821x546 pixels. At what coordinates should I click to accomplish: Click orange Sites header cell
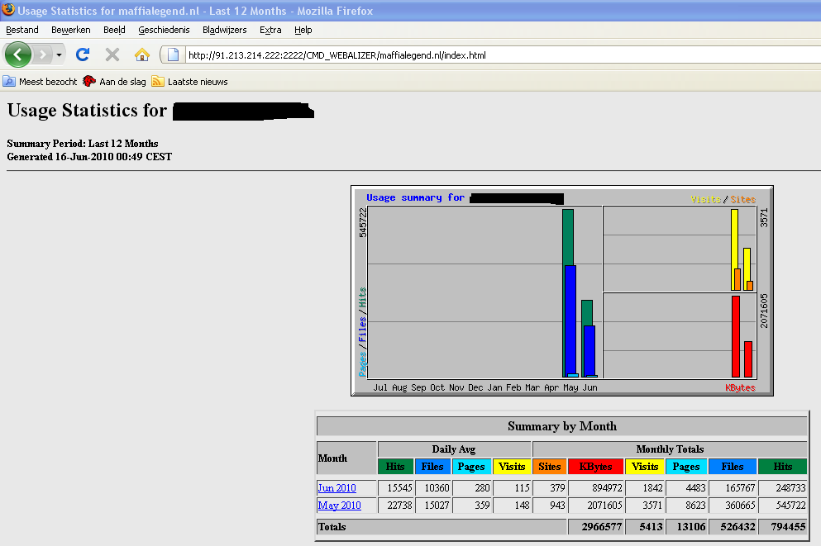(549, 467)
